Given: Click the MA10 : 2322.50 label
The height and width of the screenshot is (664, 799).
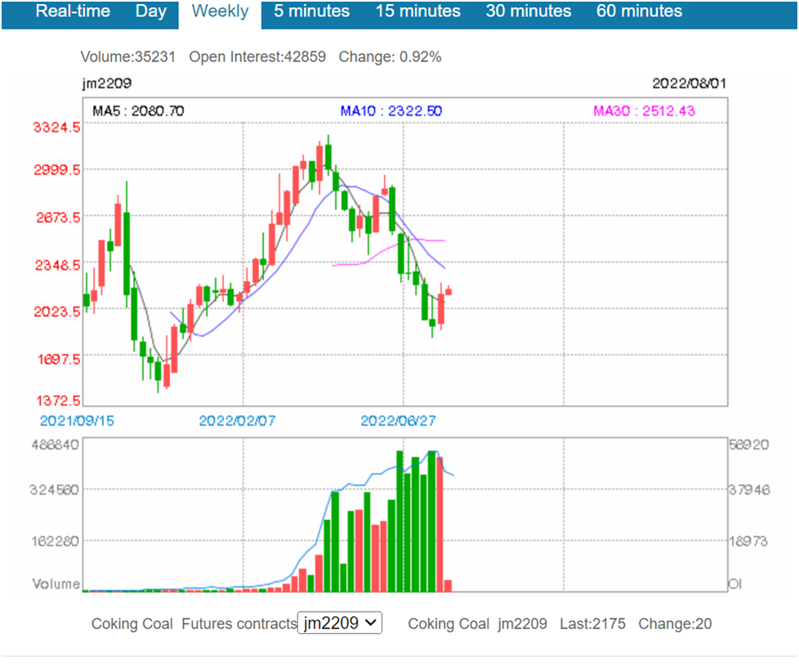Looking at the screenshot, I should (391, 110).
